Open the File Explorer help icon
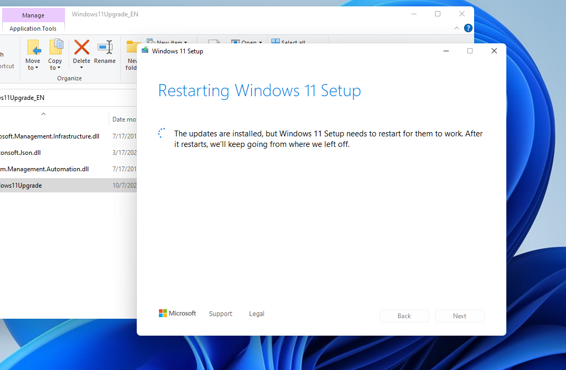Screen dimensions: 566x370 [468, 28]
